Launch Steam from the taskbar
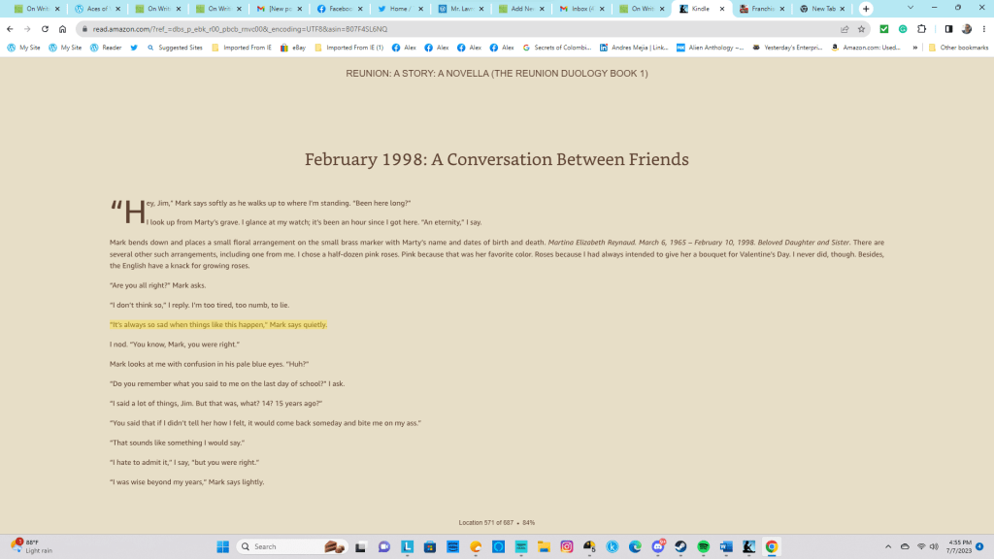 point(680,546)
